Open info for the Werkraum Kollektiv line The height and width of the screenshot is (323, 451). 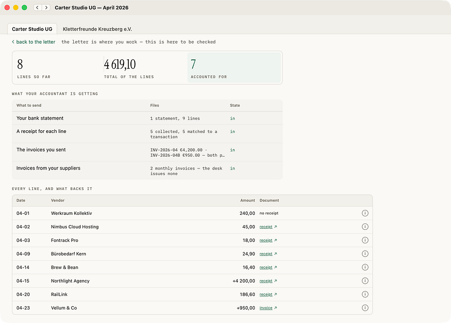pyautogui.click(x=365, y=213)
